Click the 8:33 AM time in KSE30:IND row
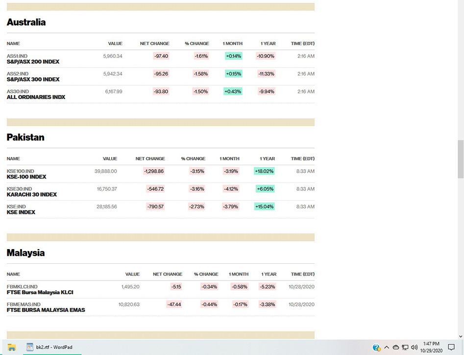 pos(305,189)
